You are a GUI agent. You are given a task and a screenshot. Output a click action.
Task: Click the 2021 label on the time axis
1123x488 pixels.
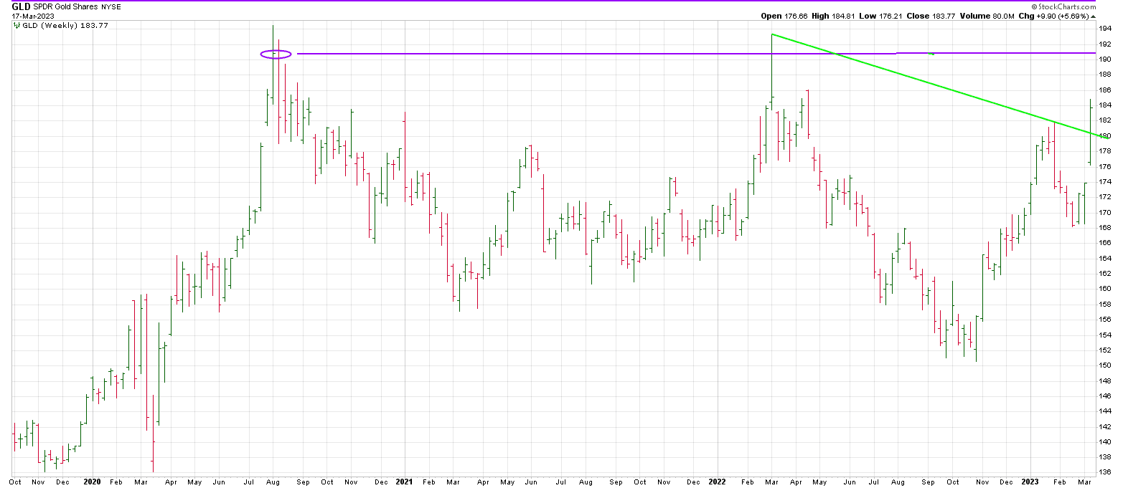pyautogui.click(x=404, y=482)
